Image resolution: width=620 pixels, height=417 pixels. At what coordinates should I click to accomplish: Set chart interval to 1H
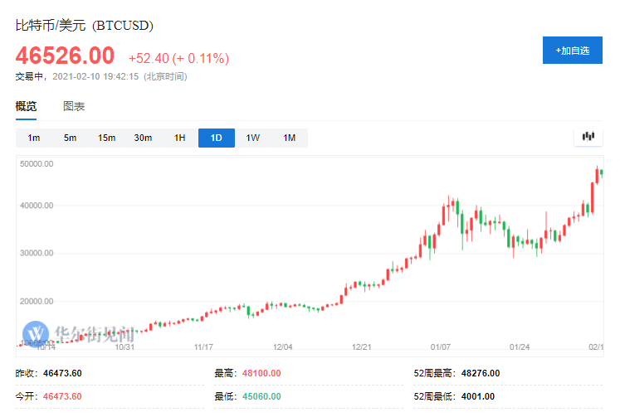point(179,138)
